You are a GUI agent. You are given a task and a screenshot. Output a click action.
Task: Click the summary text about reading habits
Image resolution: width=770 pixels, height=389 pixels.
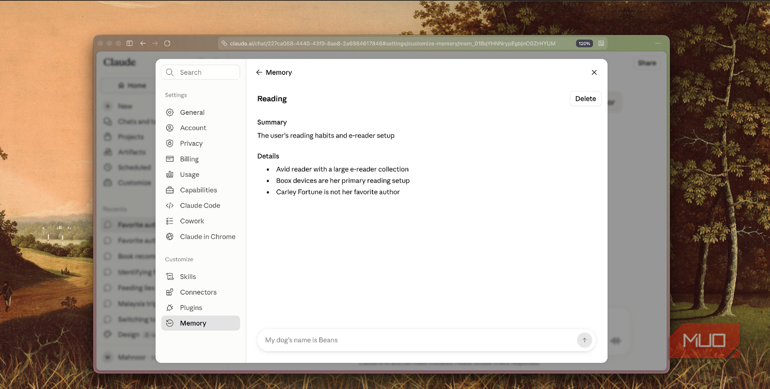(326, 136)
